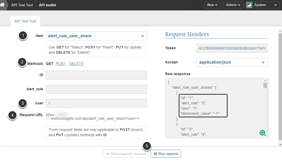Open the Admin menu
Image resolution: width=282 pixels, height=168 pixels.
pyautogui.click(x=233, y=5)
